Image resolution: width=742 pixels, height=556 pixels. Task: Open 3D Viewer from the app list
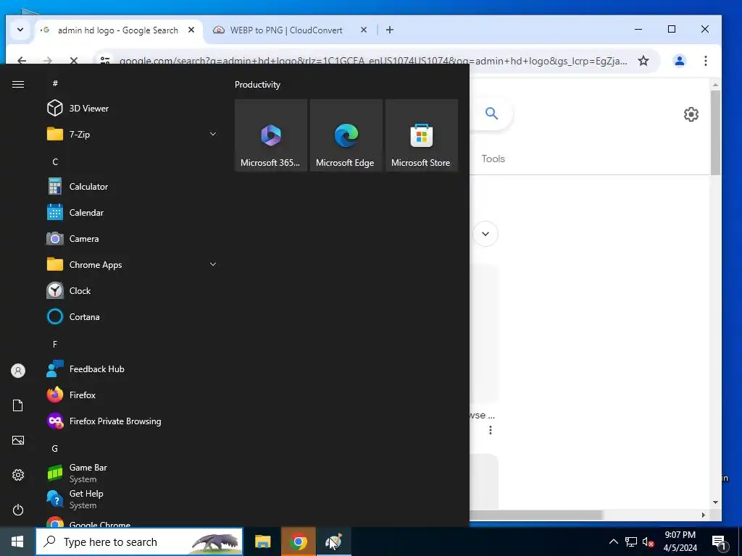pos(133,109)
